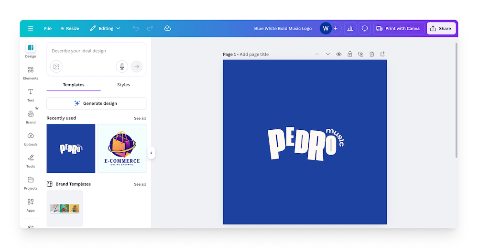Image resolution: width=478 pixels, height=248 pixels.
Task: Submit prompt with arrow button
Action: coord(137,67)
